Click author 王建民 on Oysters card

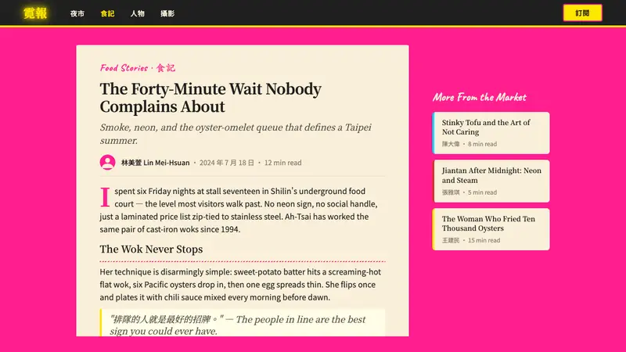click(x=451, y=240)
